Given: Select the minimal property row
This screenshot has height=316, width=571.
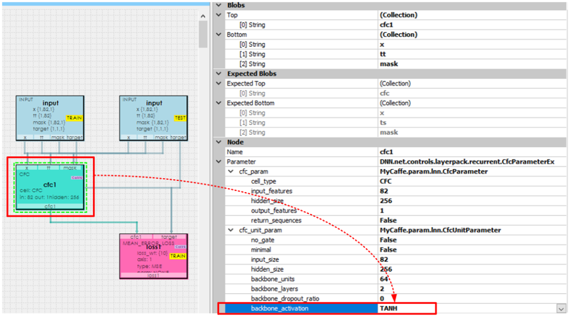Looking at the screenshot, I should [x=301, y=250].
